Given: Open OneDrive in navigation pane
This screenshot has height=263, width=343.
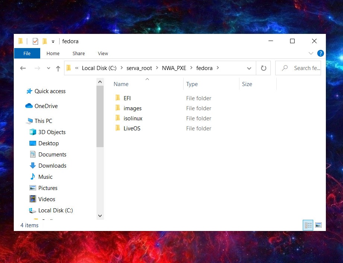Looking at the screenshot, I should [46, 106].
